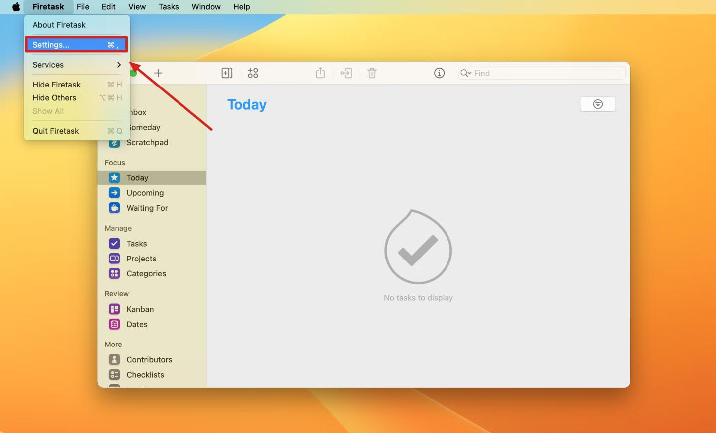The width and height of the screenshot is (716, 433).
Task: Open the View menu
Action: tap(137, 7)
